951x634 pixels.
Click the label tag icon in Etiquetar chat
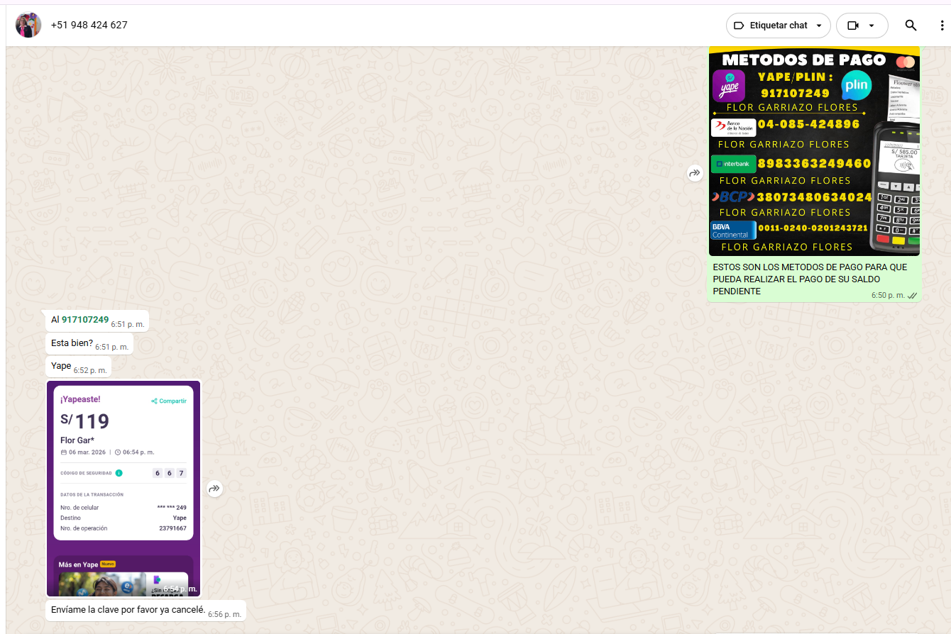[x=738, y=26]
